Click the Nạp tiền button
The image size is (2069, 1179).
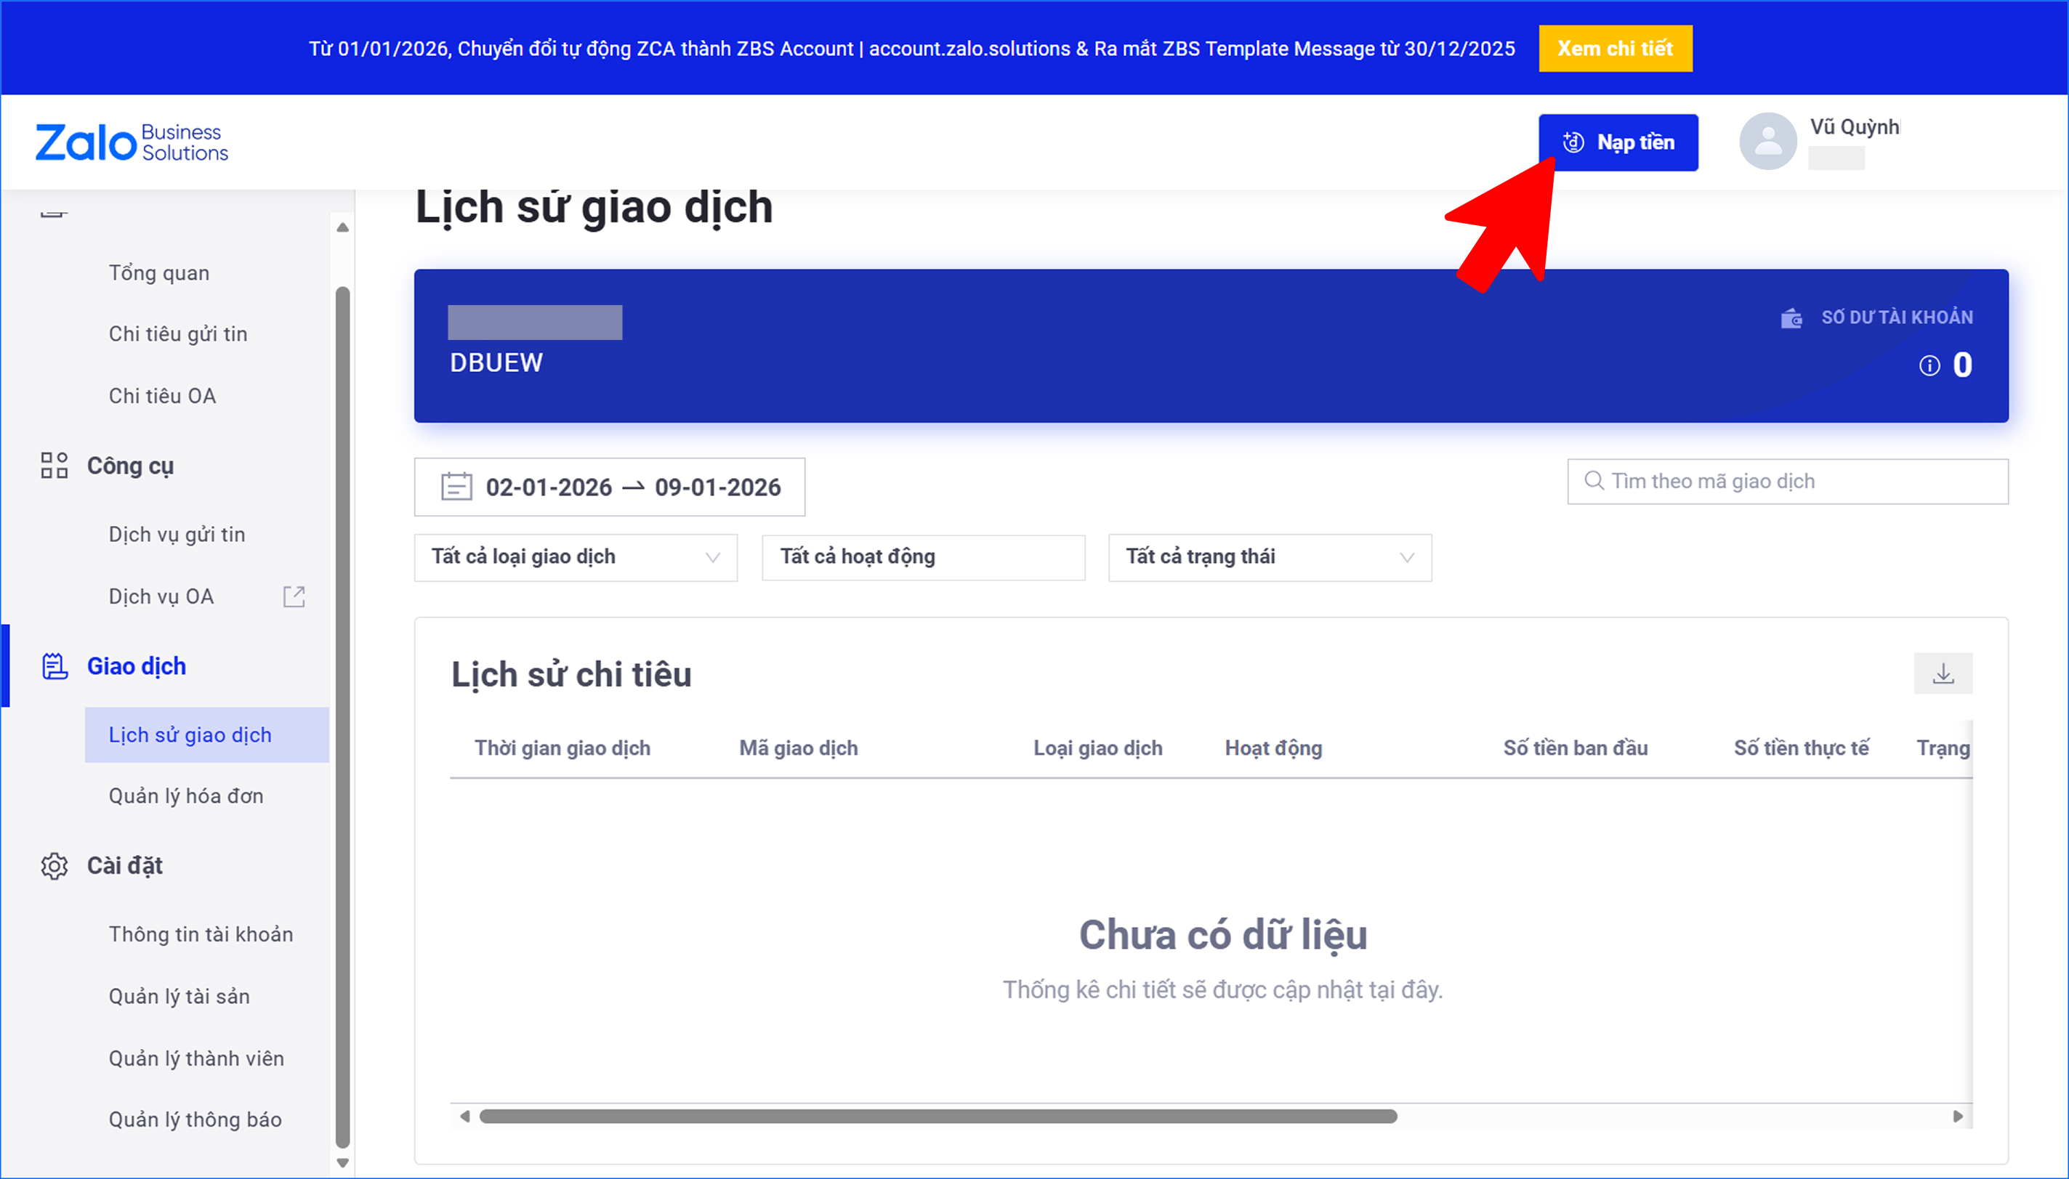1617,142
